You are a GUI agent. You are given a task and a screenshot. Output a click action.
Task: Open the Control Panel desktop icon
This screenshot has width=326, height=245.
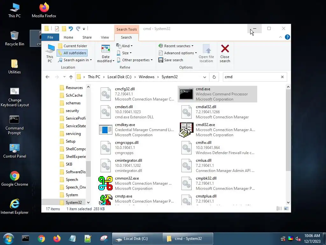coord(15,151)
